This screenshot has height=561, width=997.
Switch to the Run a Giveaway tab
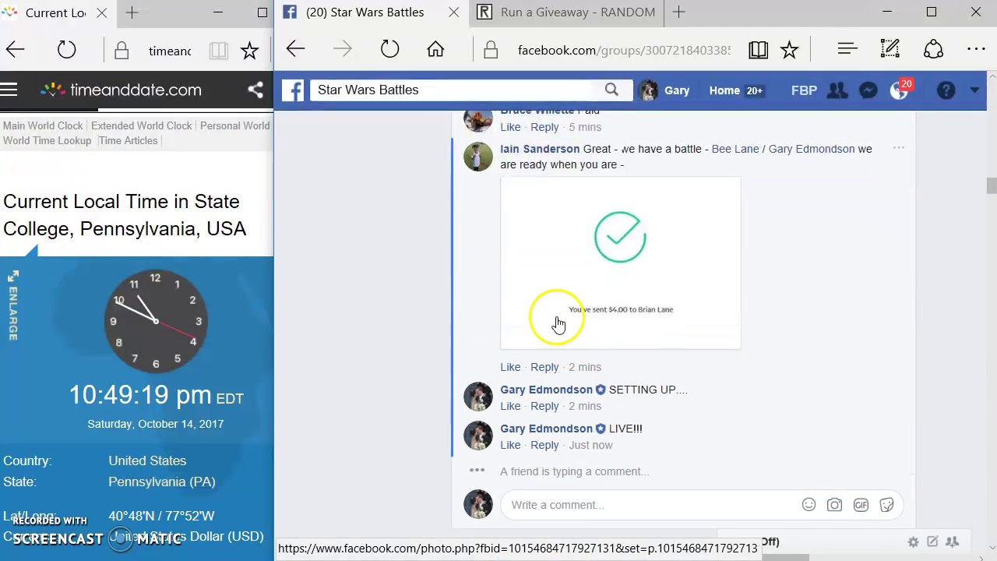click(569, 12)
